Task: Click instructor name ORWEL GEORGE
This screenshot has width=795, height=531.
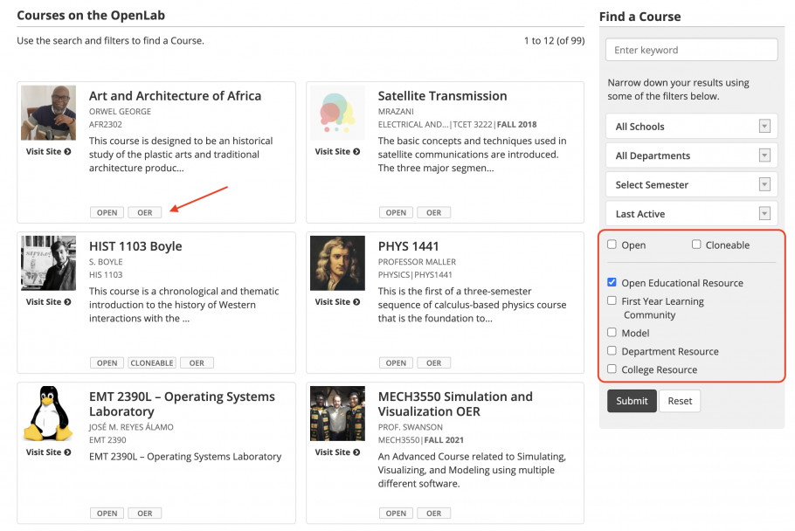Action: [121, 112]
